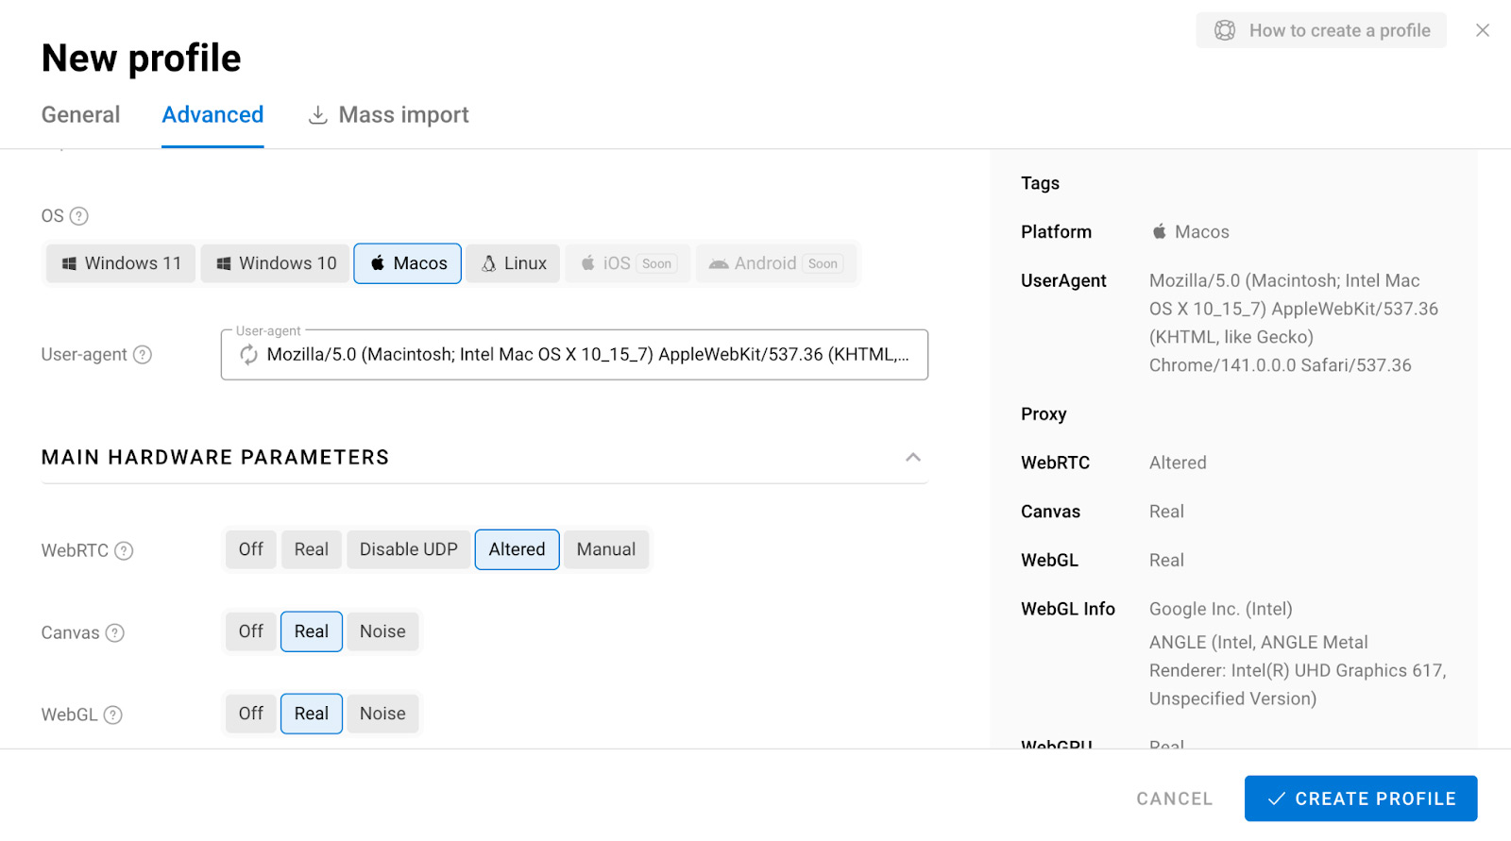
Task: Click the Canvas help question mark icon
Action: pos(115,633)
